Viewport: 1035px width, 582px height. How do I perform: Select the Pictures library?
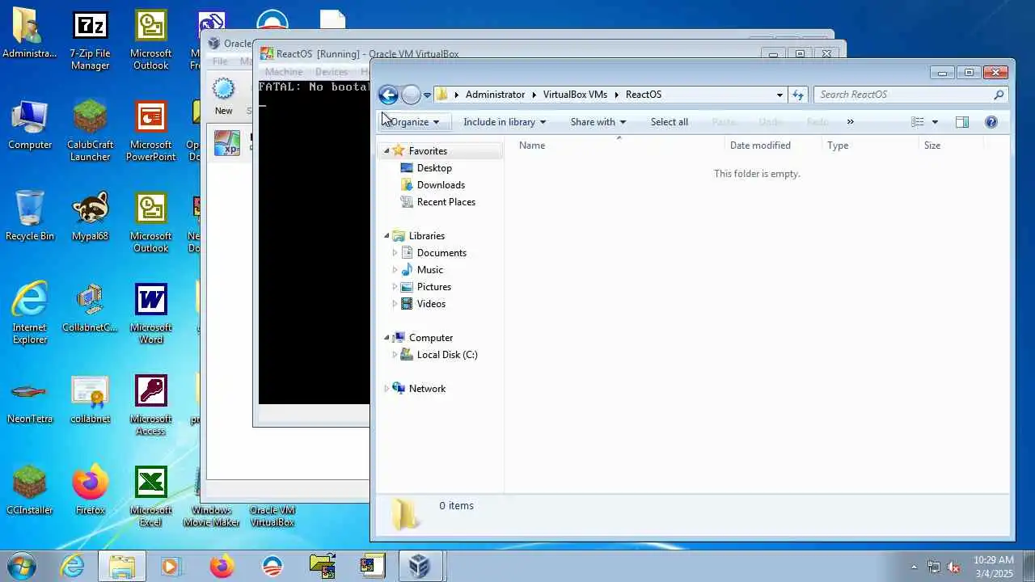[434, 287]
